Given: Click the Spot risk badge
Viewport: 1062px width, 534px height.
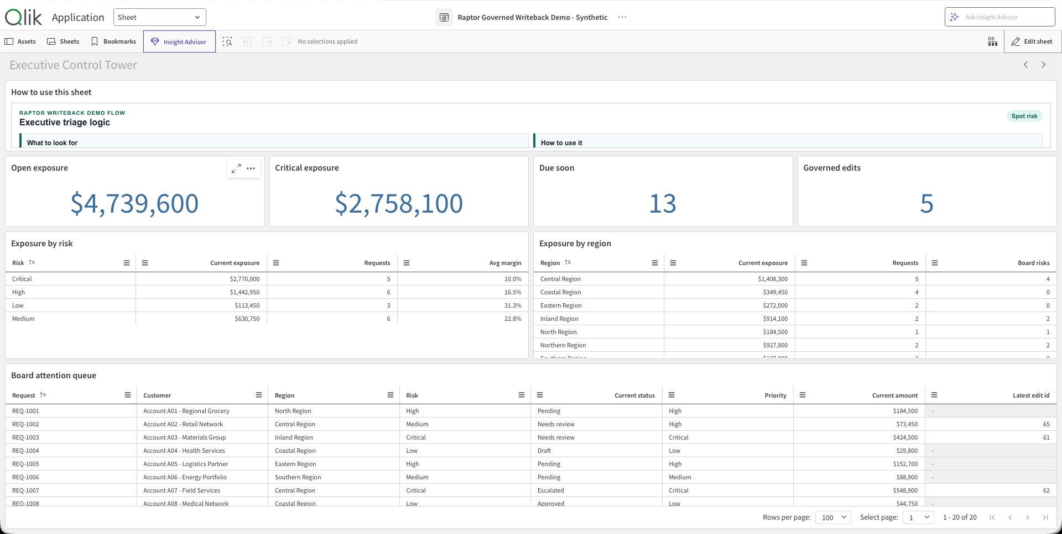Looking at the screenshot, I should (1024, 116).
